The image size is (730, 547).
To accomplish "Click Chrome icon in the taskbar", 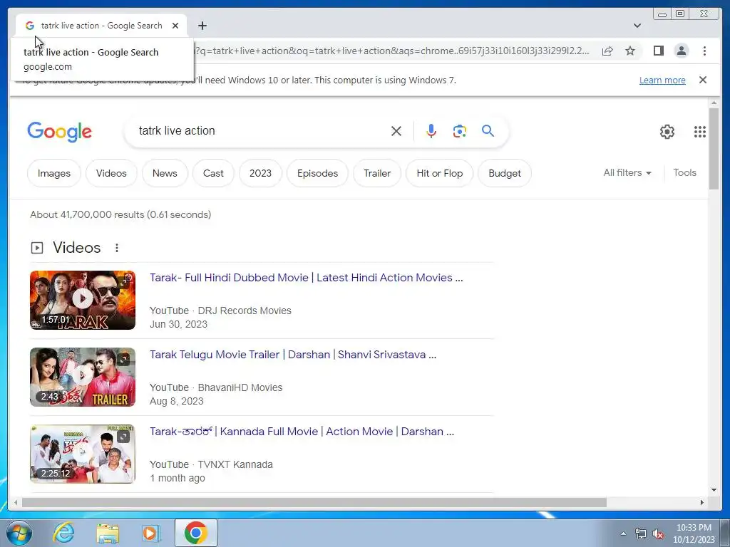I will [x=195, y=533].
